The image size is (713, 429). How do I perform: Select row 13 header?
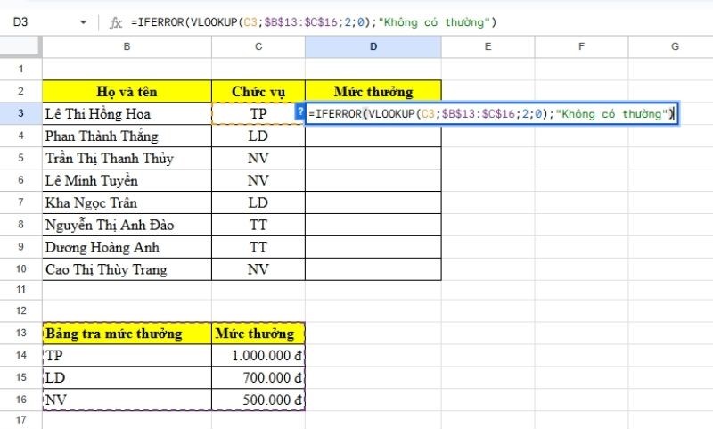click(20, 334)
